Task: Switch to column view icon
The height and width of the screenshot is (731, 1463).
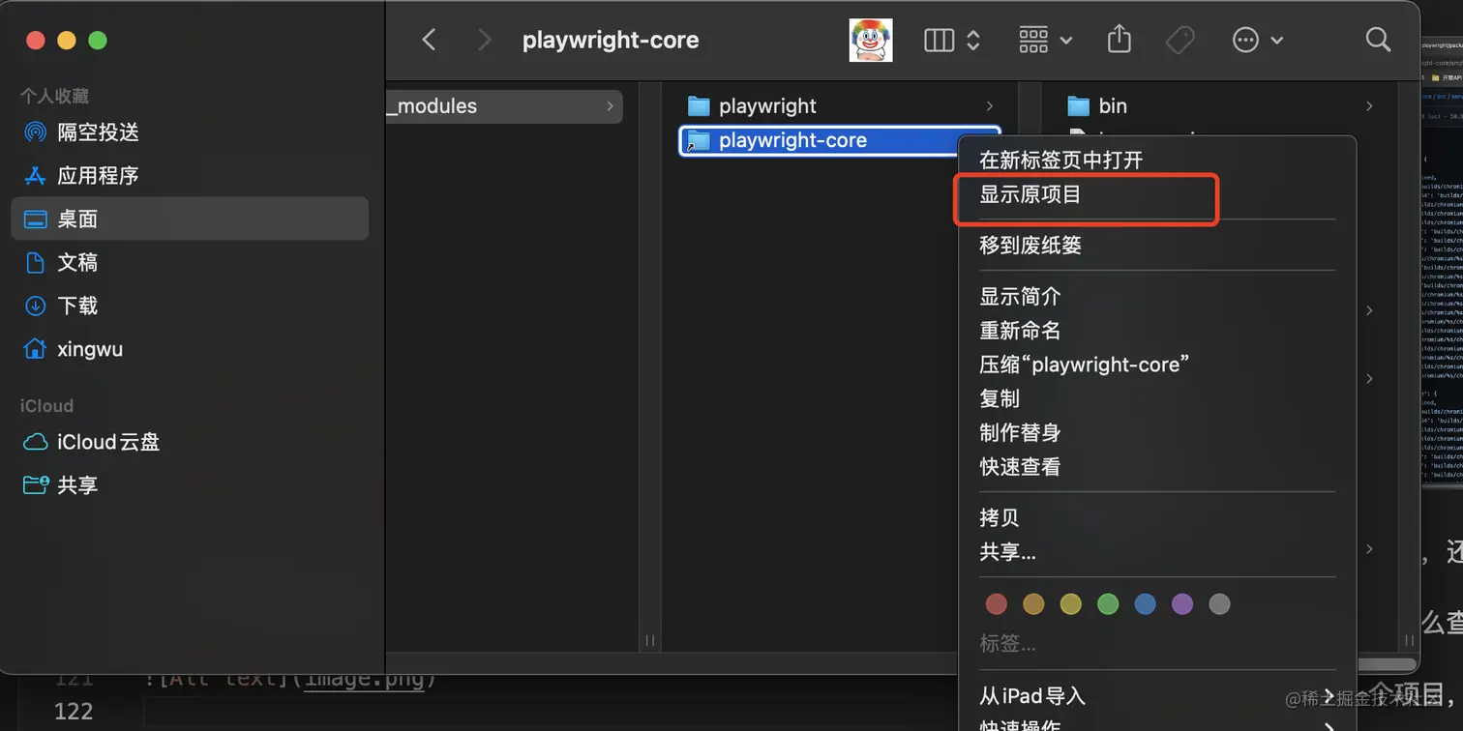Action: pos(939,40)
